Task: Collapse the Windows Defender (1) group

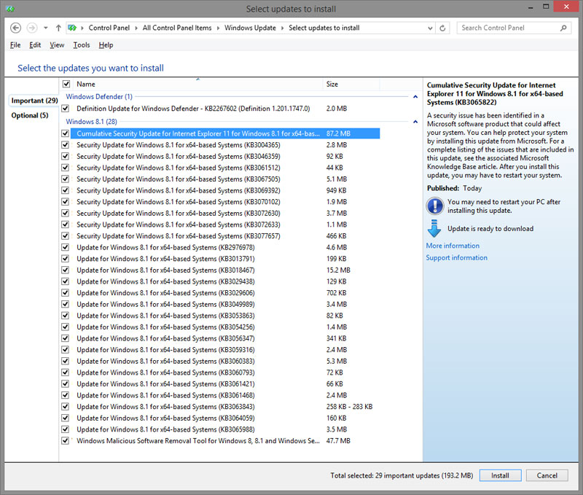Action: click(x=415, y=97)
